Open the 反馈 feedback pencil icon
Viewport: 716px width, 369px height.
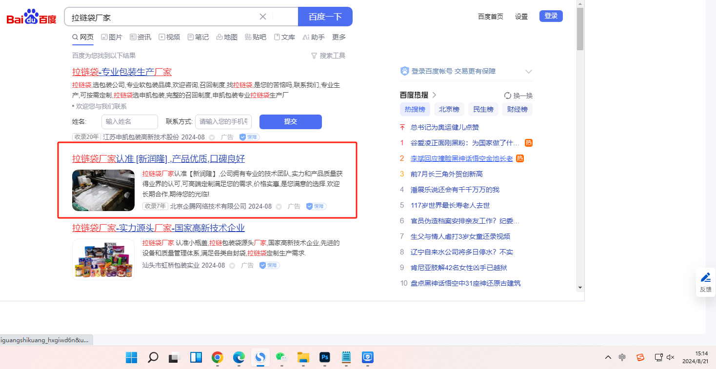click(x=705, y=278)
